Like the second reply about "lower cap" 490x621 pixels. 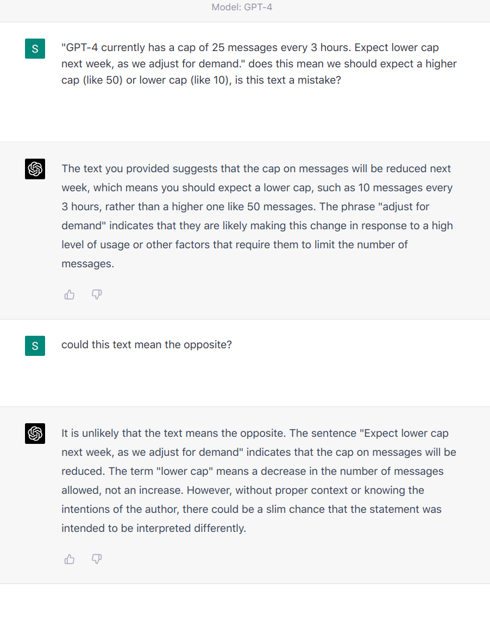pyautogui.click(x=70, y=559)
